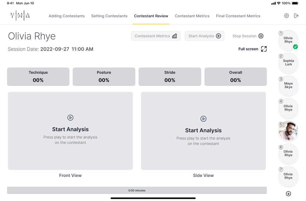Switch to Setting Contestants tab
Image resolution: width=306 pixels, height=201 pixels.
(109, 16)
